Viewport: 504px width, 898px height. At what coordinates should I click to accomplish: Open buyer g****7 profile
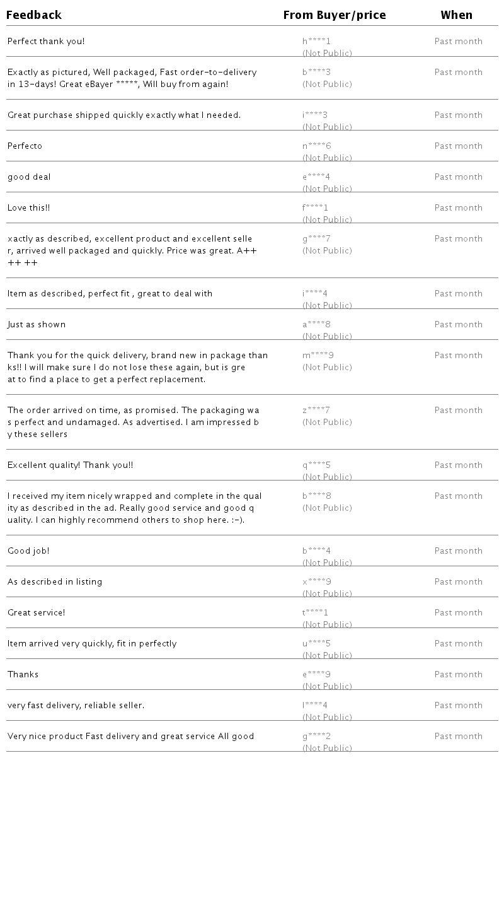click(x=316, y=239)
